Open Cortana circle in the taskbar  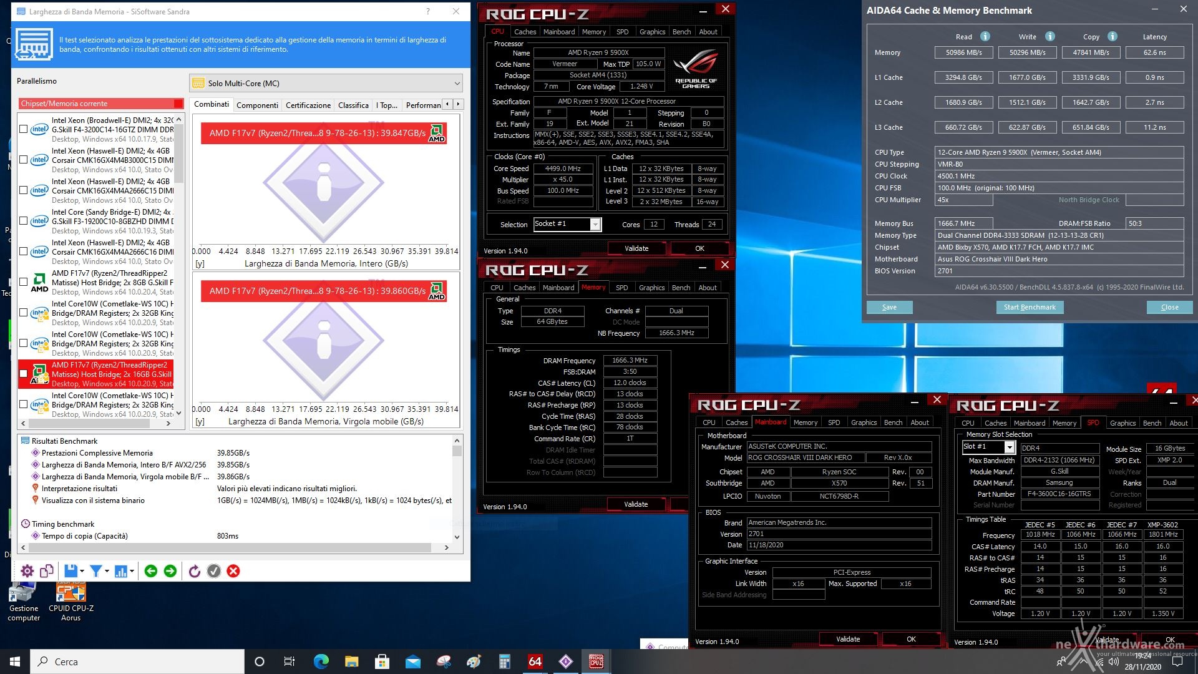point(260,662)
